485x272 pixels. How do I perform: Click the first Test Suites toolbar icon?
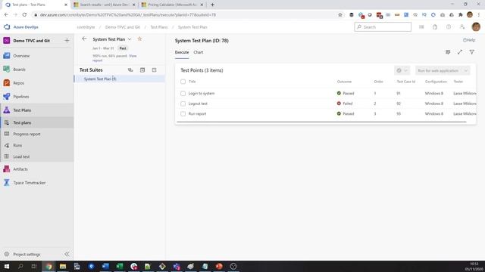pyautogui.click(x=130, y=70)
